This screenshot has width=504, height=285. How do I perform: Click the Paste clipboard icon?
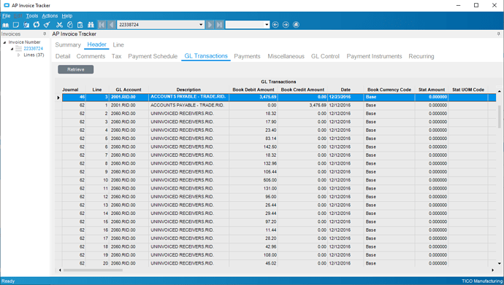coord(80,25)
